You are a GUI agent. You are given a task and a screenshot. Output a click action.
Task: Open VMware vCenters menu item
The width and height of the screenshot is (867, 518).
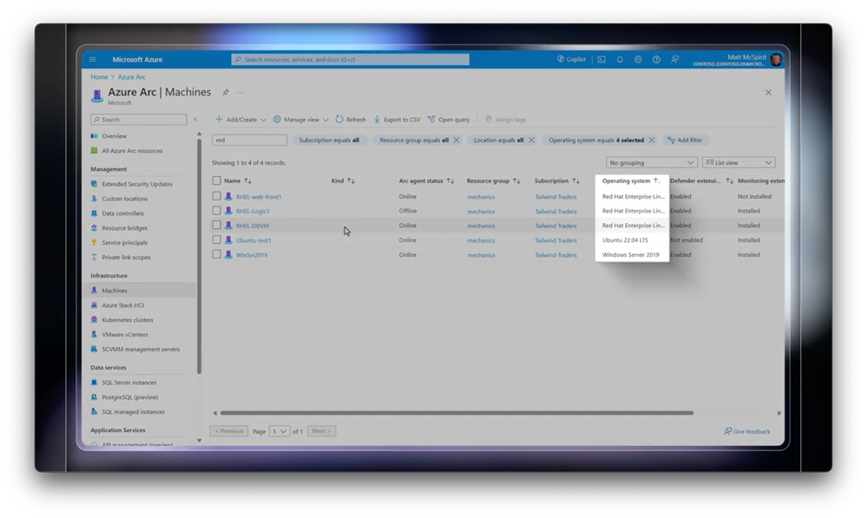(x=125, y=334)
